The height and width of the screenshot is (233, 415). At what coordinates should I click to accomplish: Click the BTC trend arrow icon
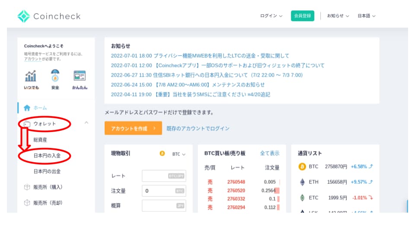[x=371, y=167]
